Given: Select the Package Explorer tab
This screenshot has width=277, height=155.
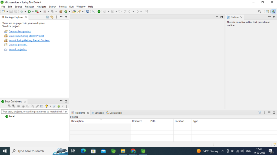Looking at the screenshot, I should click(x=14, y=17).
